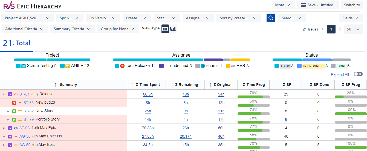Click bug type icon beside ST-83

click(x=14, y=103)
